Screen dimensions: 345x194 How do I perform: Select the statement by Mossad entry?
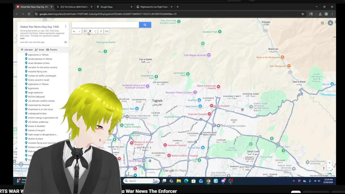point(39,105)
